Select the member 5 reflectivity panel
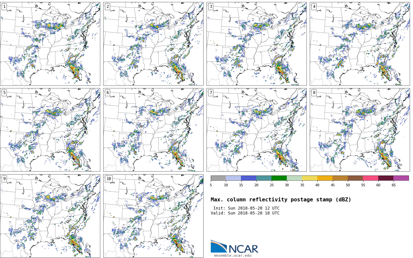This screenshot has width=413, height=258. 50,130
